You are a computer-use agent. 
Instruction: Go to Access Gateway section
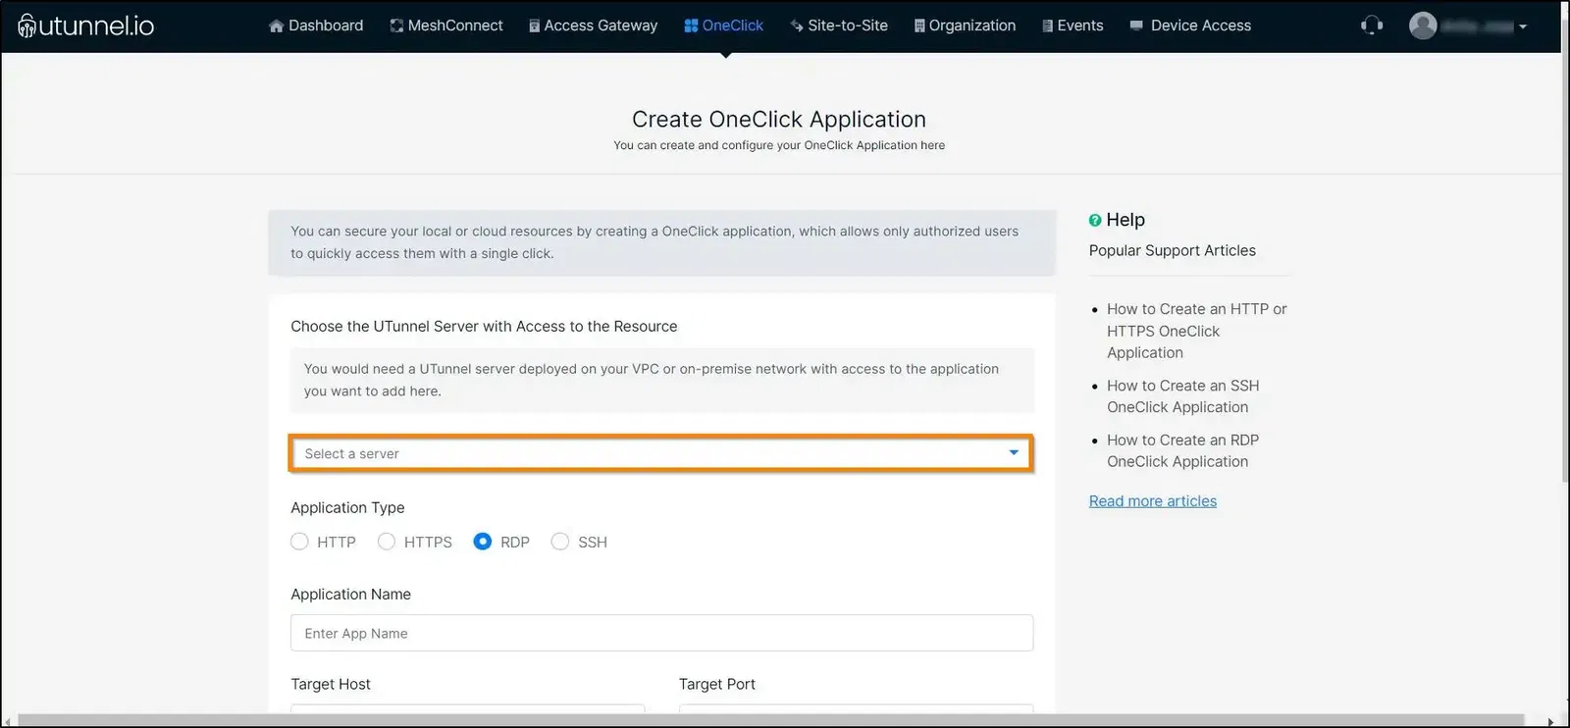tap(593, 26)
